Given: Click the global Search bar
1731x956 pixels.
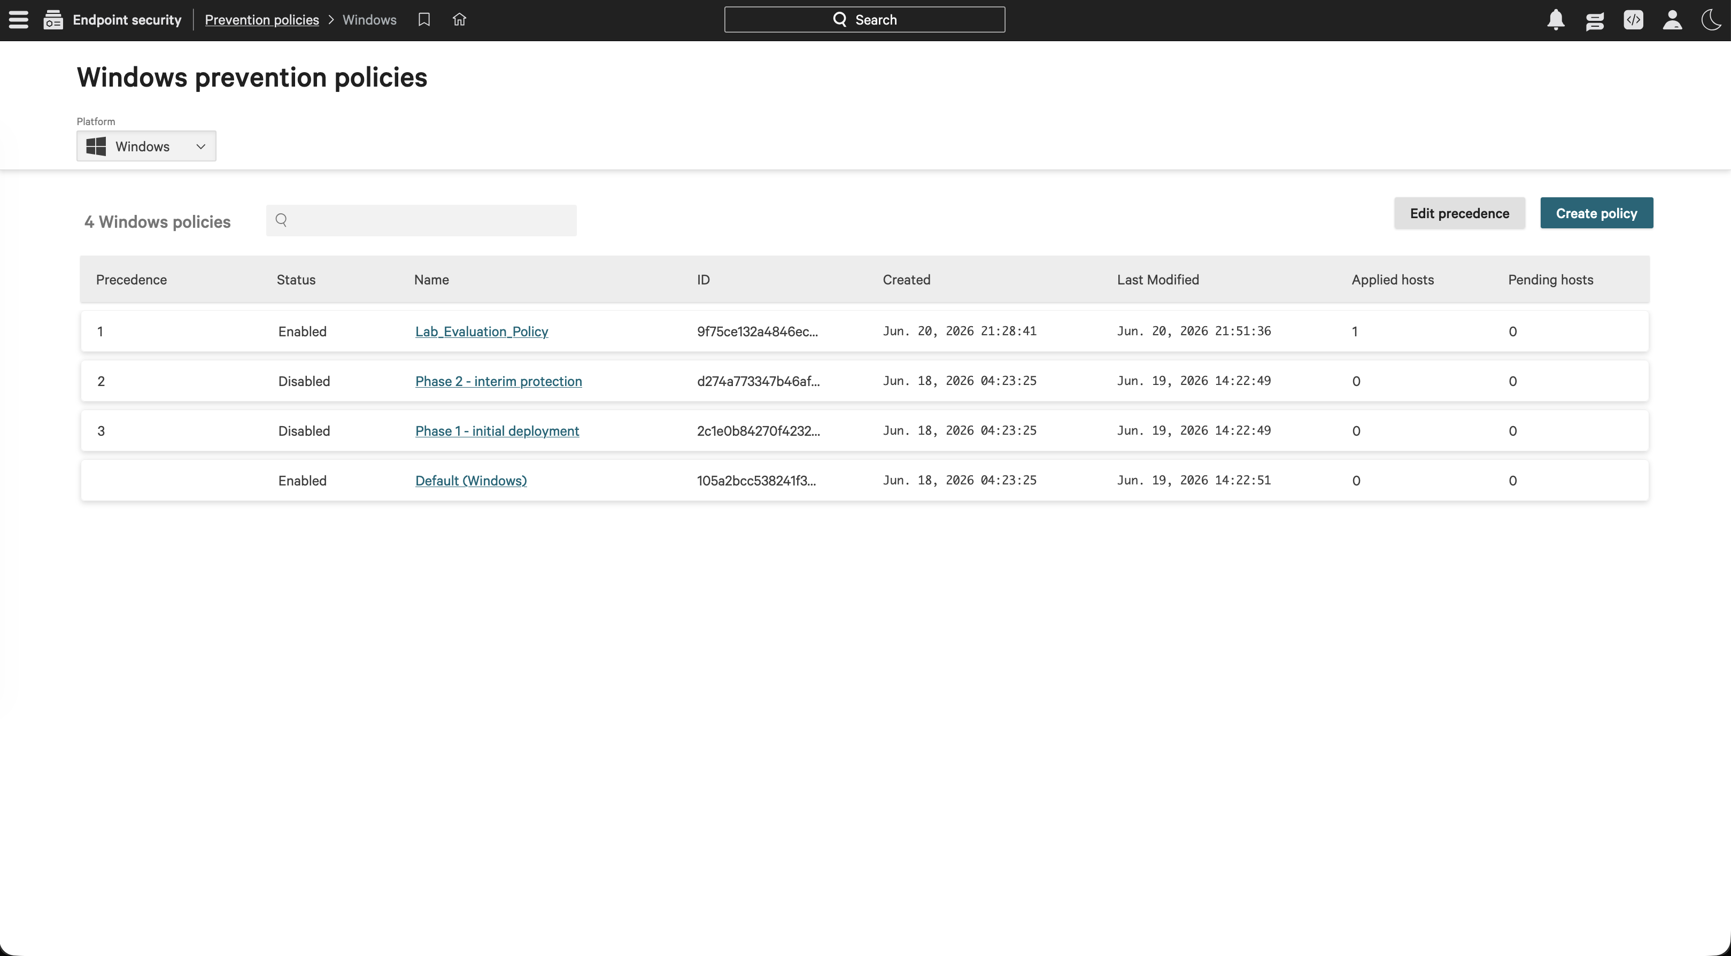Looking at the screenshot, I should (x=865, y=19).
